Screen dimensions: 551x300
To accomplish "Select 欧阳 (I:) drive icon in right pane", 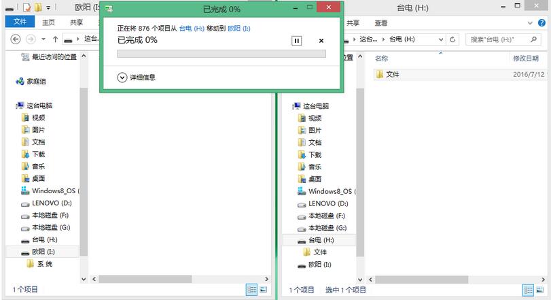I will click(302, 265).
